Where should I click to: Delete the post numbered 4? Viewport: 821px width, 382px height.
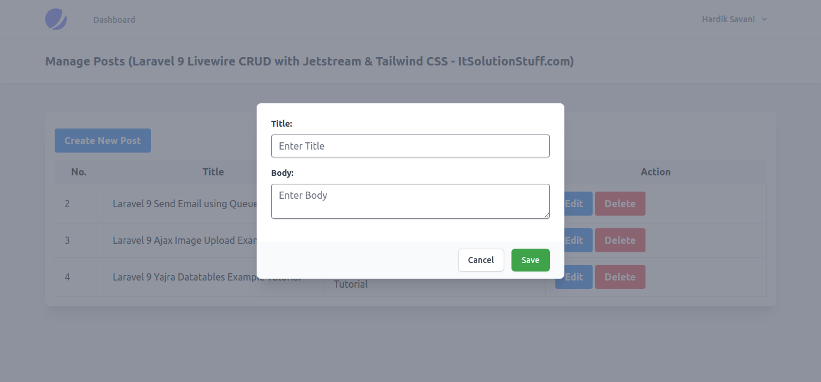tap(620, 277)
